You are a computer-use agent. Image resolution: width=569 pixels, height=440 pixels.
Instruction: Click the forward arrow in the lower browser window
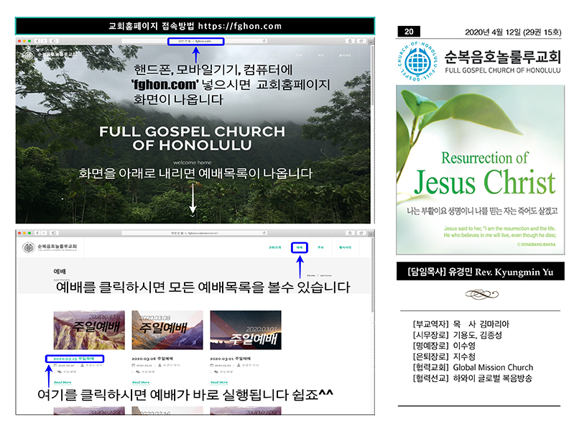(44, 233)
